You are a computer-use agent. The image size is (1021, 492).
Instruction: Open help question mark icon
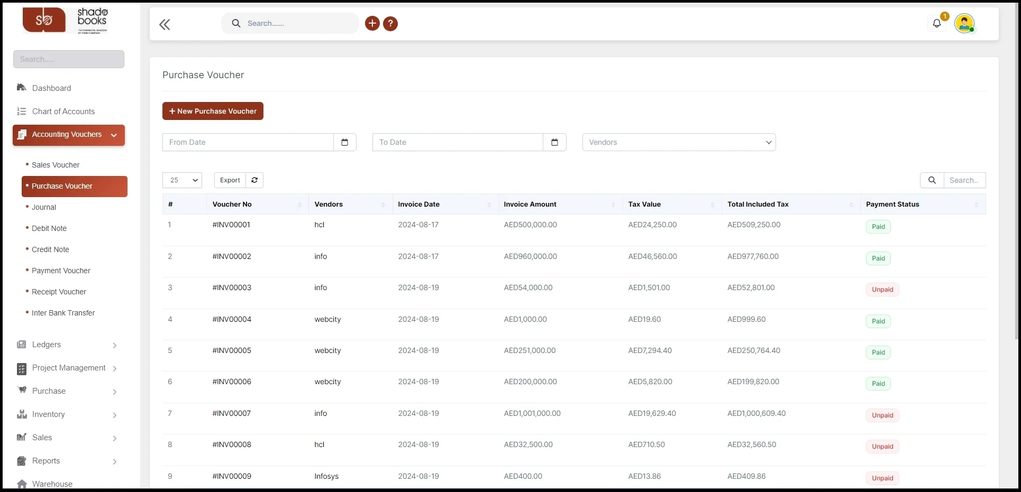pyautogui.click(x=390, y=23)
